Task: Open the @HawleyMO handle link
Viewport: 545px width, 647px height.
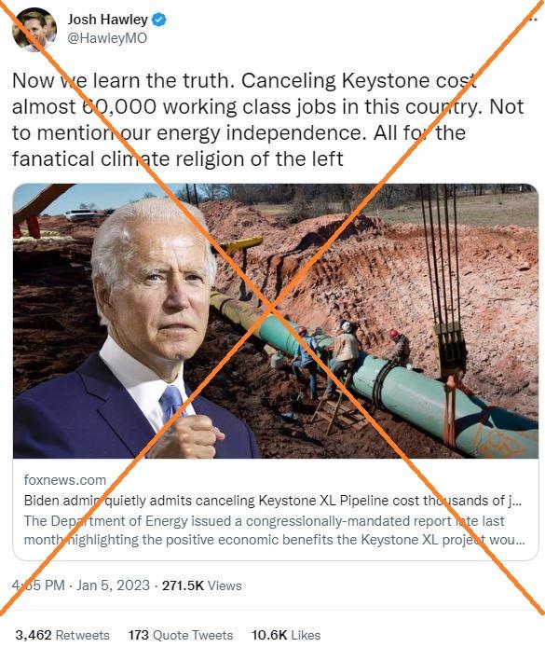Action: [x=107, y=38]
